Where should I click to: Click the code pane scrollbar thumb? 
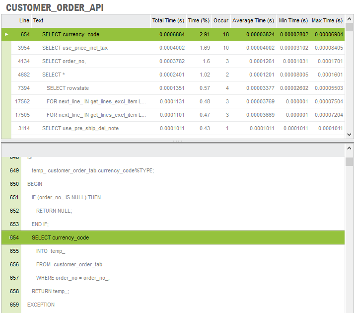(x=350, y=162)
